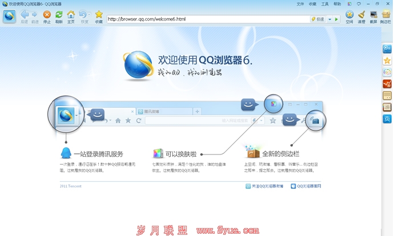Click the colorful skin icon beside 可以换肤啦
The image size is (394, 236).
coord(158,153)
